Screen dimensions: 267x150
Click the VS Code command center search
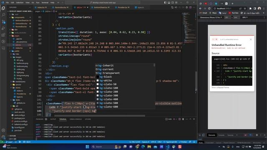[x=103, y=2]
